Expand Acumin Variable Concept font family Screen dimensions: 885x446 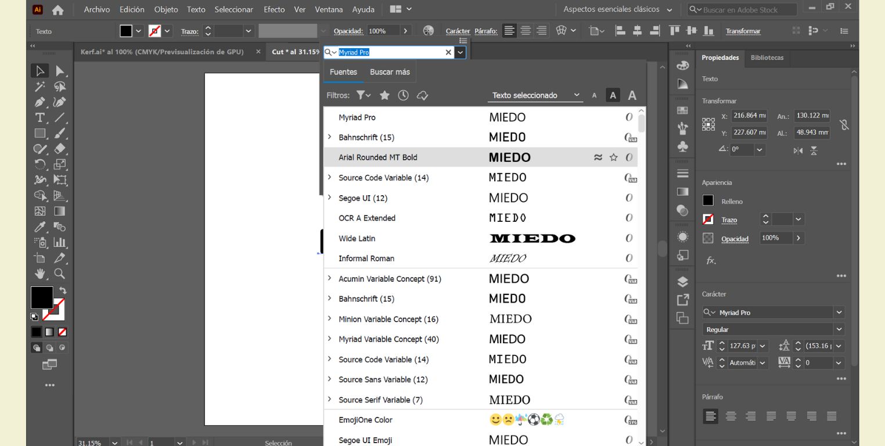click(x=329, y=279)
